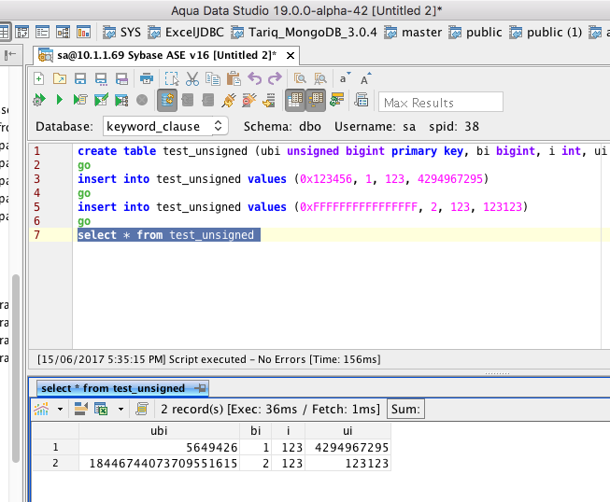Click the Save As icon

(101, 79)
